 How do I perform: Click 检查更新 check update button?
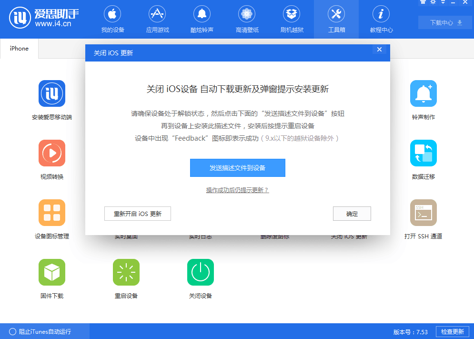click(x=452, y=332)
